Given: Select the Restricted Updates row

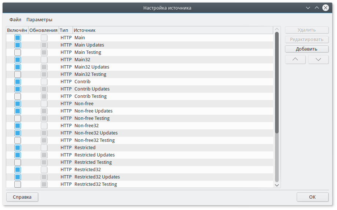Looking at the screenshot, I should (x=140, y=155).
